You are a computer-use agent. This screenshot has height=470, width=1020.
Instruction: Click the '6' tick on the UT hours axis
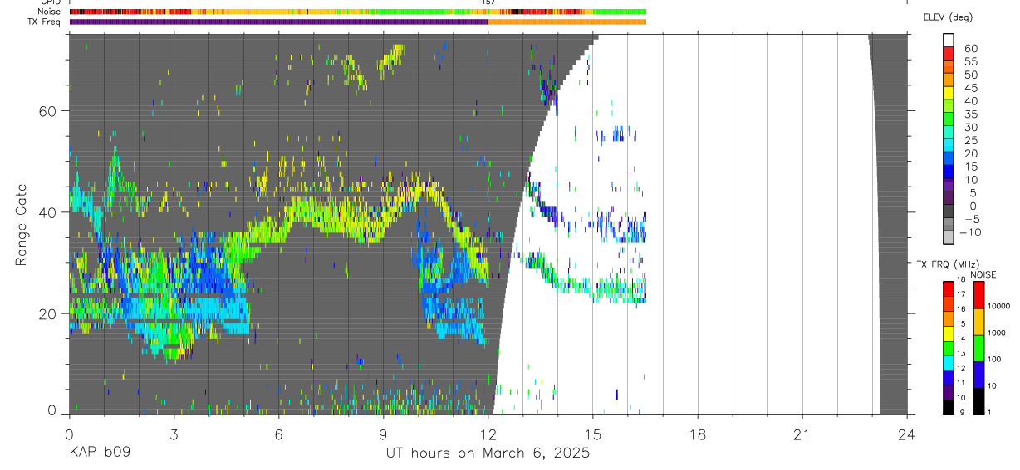(278, 434)
